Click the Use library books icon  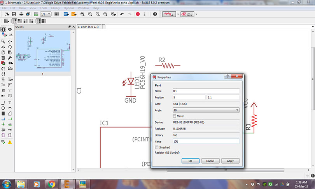pos(57,14)
